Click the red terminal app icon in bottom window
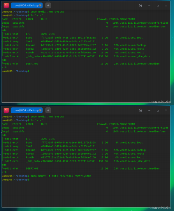This screenshot has height=211, width=174. (6, 110)
